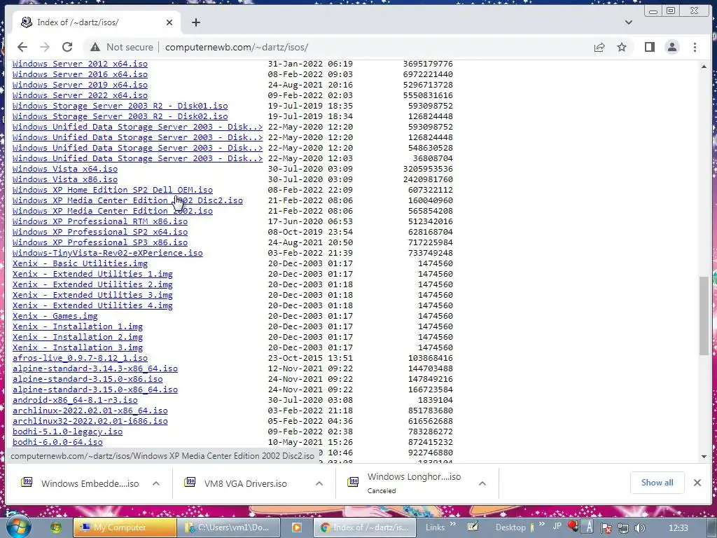This screenshot has width=717, height=538.
Task: Open Windows Storage Server 2003 R2 Disk02.iso
Action: click(120, 116)
